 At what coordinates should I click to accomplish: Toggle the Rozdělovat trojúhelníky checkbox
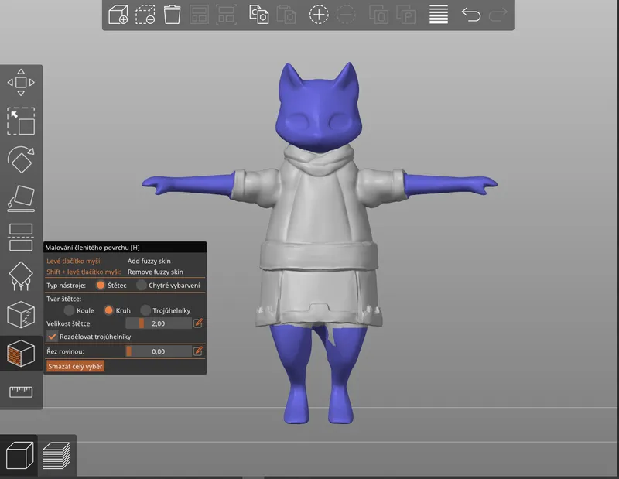point(52,337)
